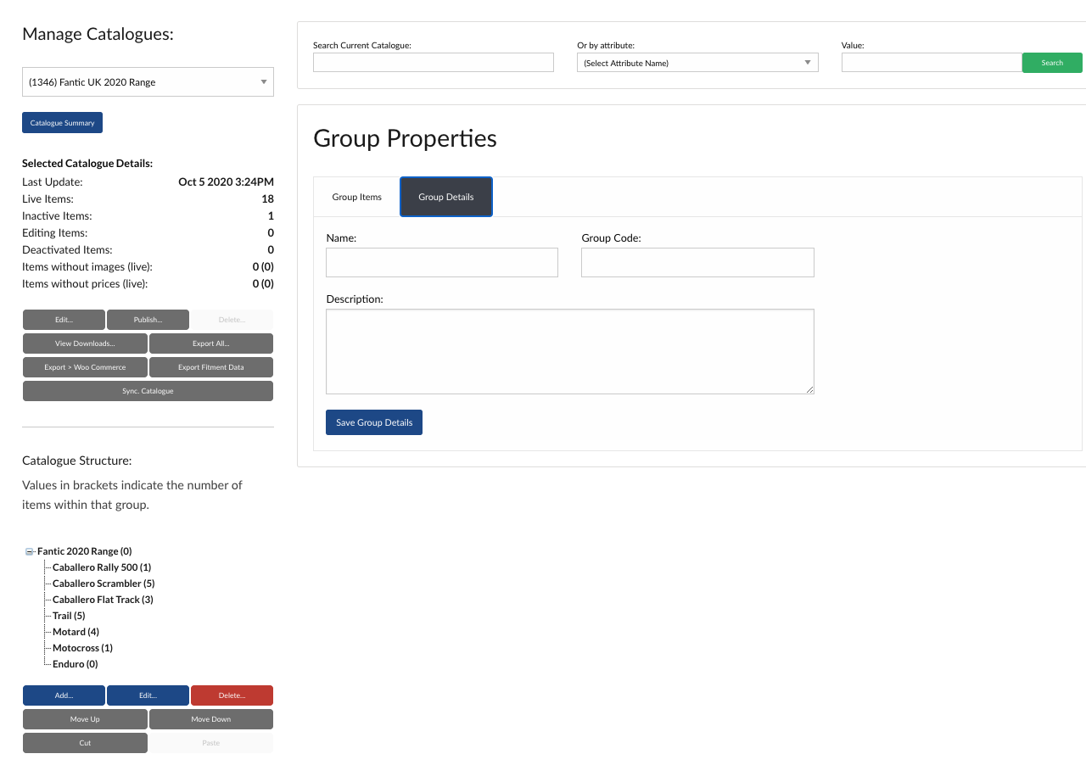Select Caballero Scrambler in the tree
This screenshot has width=1086, height=765.
[103, 584]
